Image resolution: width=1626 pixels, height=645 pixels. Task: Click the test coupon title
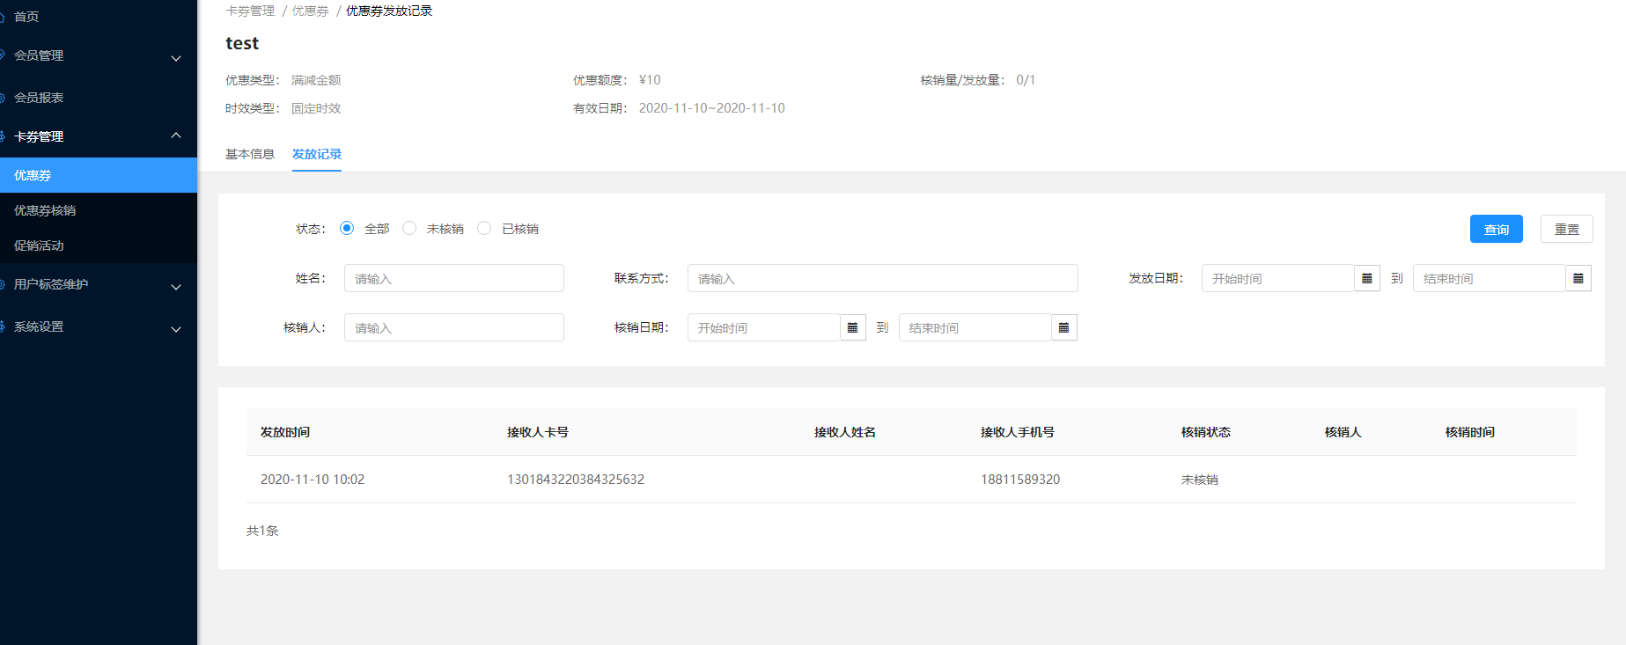[x=242, y=43]
